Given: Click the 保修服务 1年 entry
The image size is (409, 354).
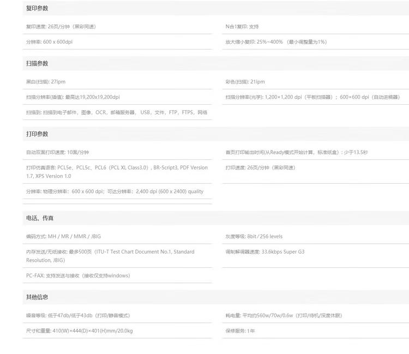Looking at the screenshot, I should pyautogui.click(x=240, y=331).
